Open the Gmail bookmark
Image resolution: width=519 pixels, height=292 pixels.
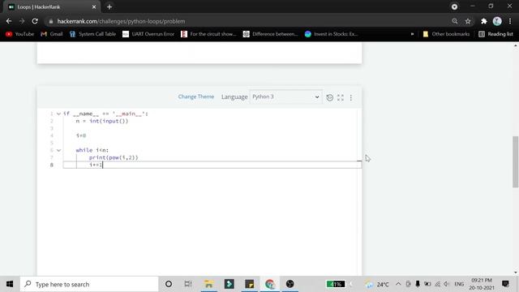pos(52,34)
